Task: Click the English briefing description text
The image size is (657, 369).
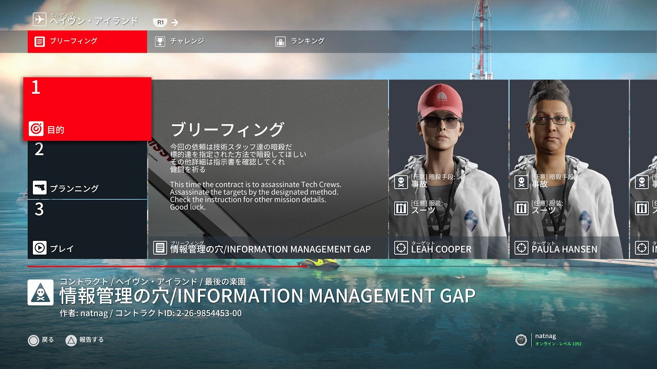Action: point(256,196)
